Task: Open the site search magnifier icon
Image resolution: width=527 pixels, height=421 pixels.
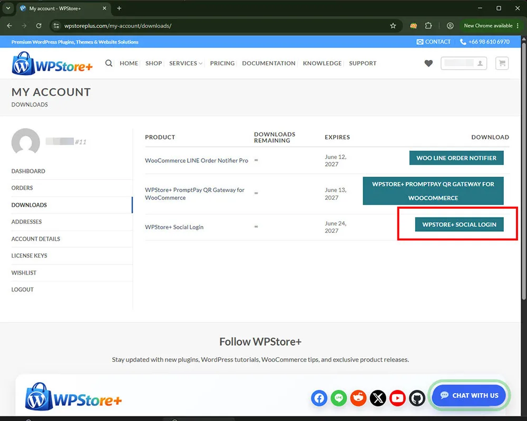Action: tap(109, 63)
